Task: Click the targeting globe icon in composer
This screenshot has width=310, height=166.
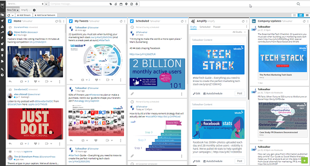Action: point(132,4)
